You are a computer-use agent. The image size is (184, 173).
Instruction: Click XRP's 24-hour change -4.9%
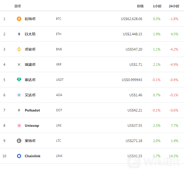click(174, 65)
